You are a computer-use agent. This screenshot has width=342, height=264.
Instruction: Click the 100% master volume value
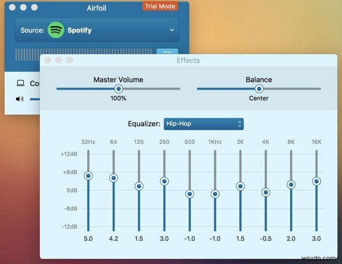click(x=118, y=98)
